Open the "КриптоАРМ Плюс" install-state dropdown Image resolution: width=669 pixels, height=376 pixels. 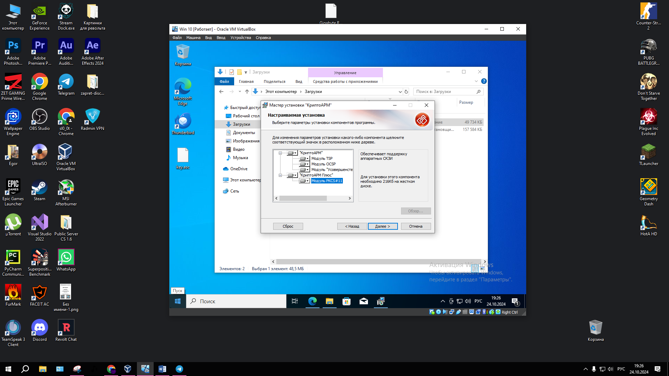[292, 175]
